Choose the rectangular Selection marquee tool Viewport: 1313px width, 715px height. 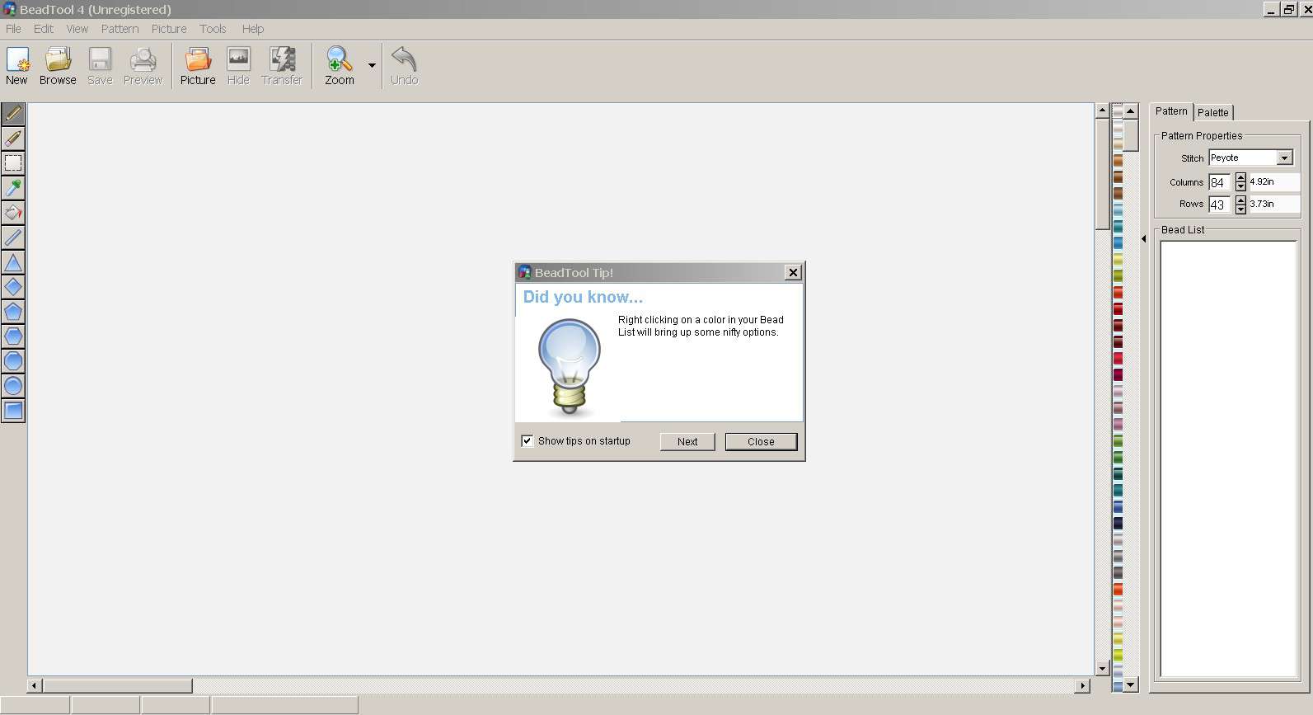coord(13,162)
